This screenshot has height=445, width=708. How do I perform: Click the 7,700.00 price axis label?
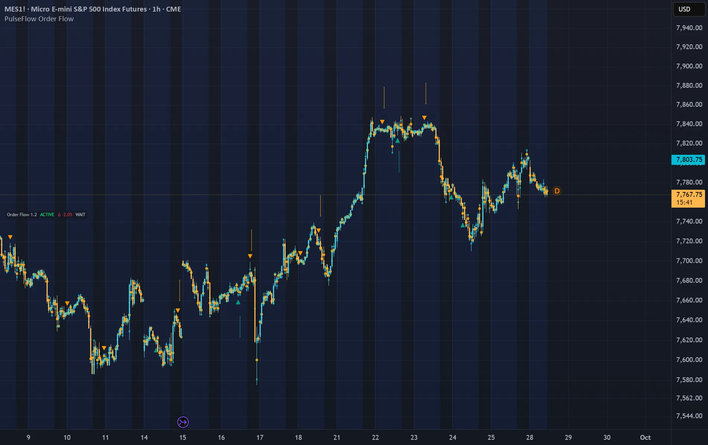[x=689, y=261]
